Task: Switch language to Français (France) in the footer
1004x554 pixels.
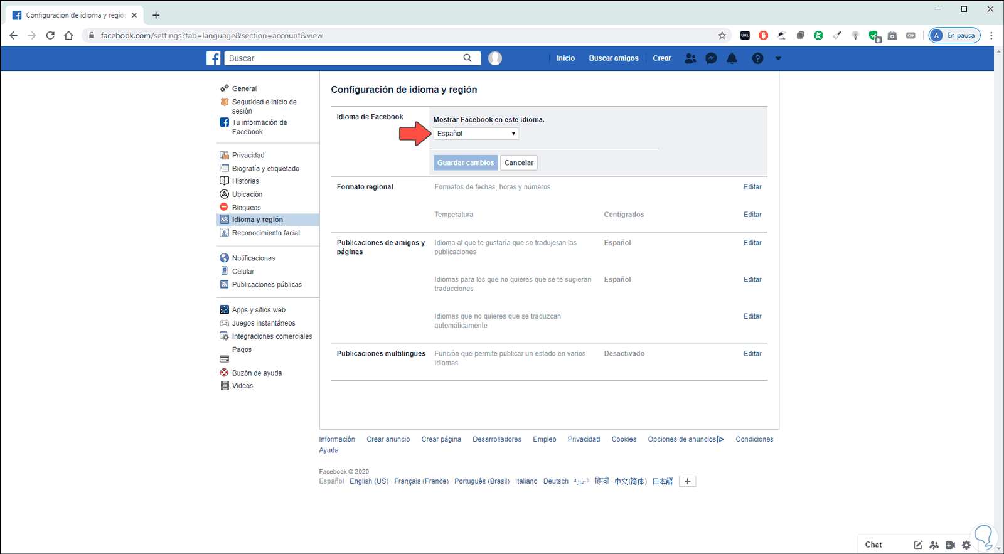Action: [x=422, y=481]
